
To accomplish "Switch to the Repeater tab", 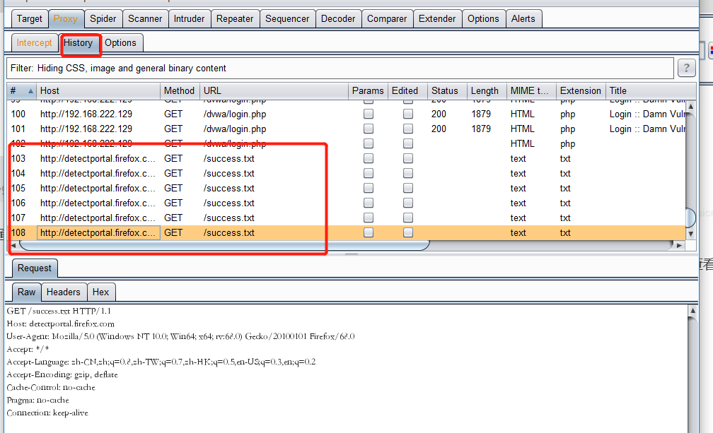I will click(235, 19).
